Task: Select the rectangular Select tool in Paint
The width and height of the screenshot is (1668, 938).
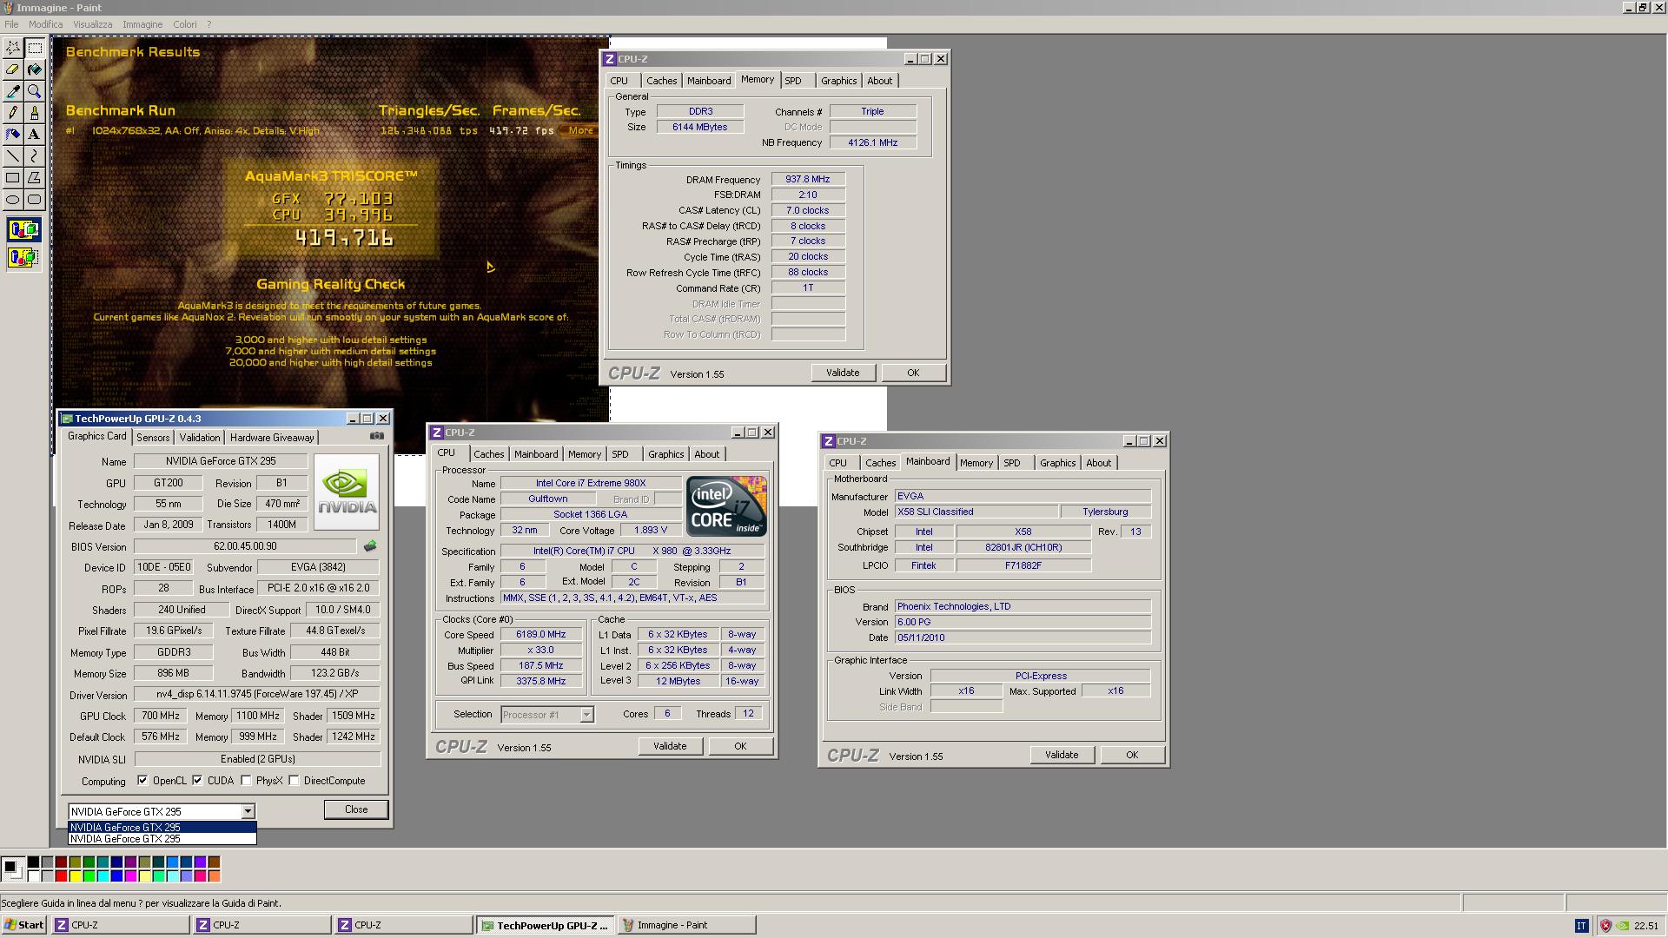Action: [x=35, y=48]
